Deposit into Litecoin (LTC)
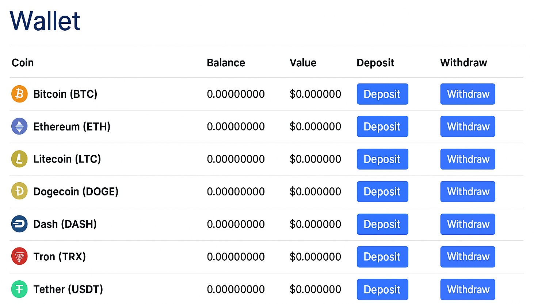 coord(382,159)
